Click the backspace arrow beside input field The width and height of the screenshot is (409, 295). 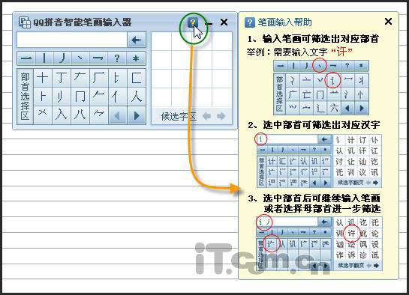click(x=136, y=40)
